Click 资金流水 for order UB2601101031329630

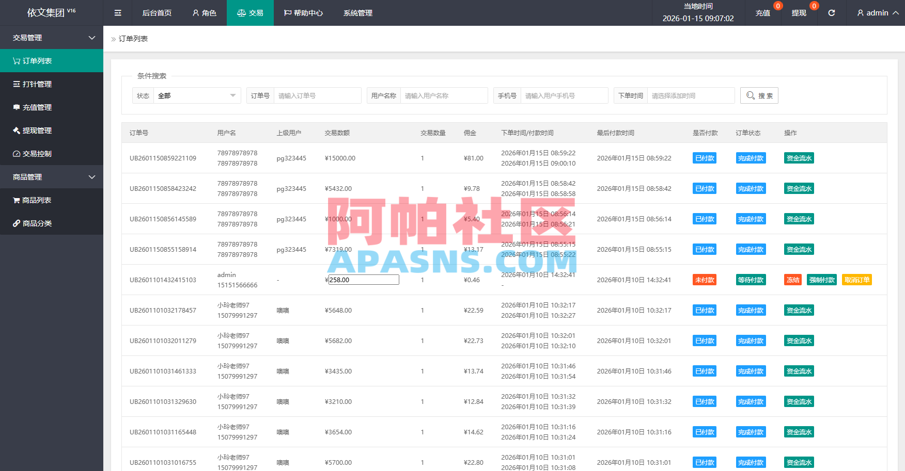[x=799, y=401]
